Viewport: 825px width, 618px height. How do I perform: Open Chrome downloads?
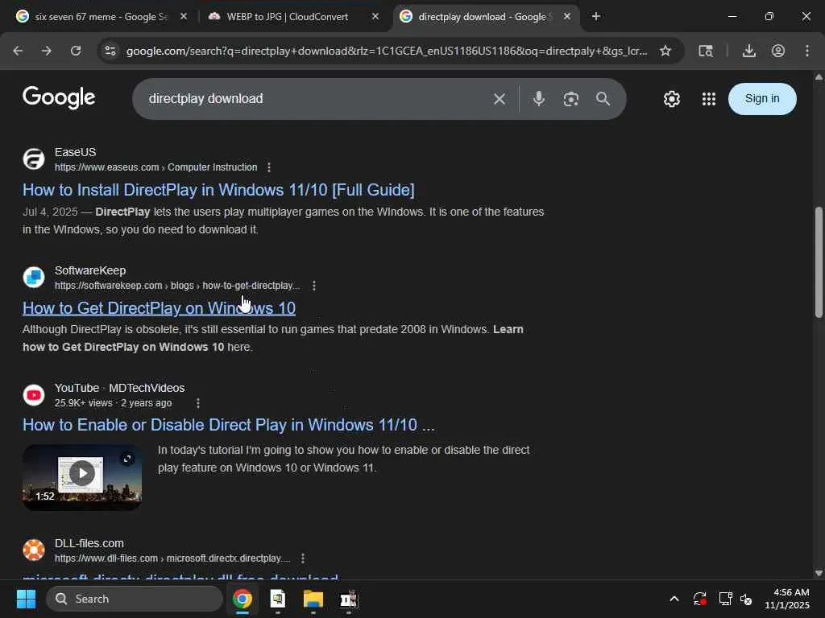(x=749, y=51)
